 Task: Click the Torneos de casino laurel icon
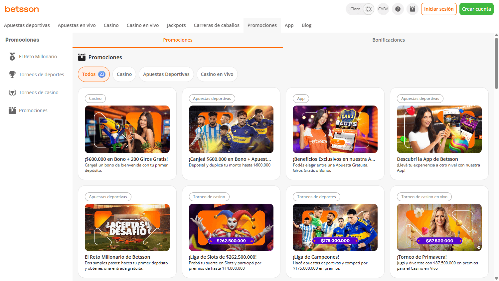click(x=12, y=93)
